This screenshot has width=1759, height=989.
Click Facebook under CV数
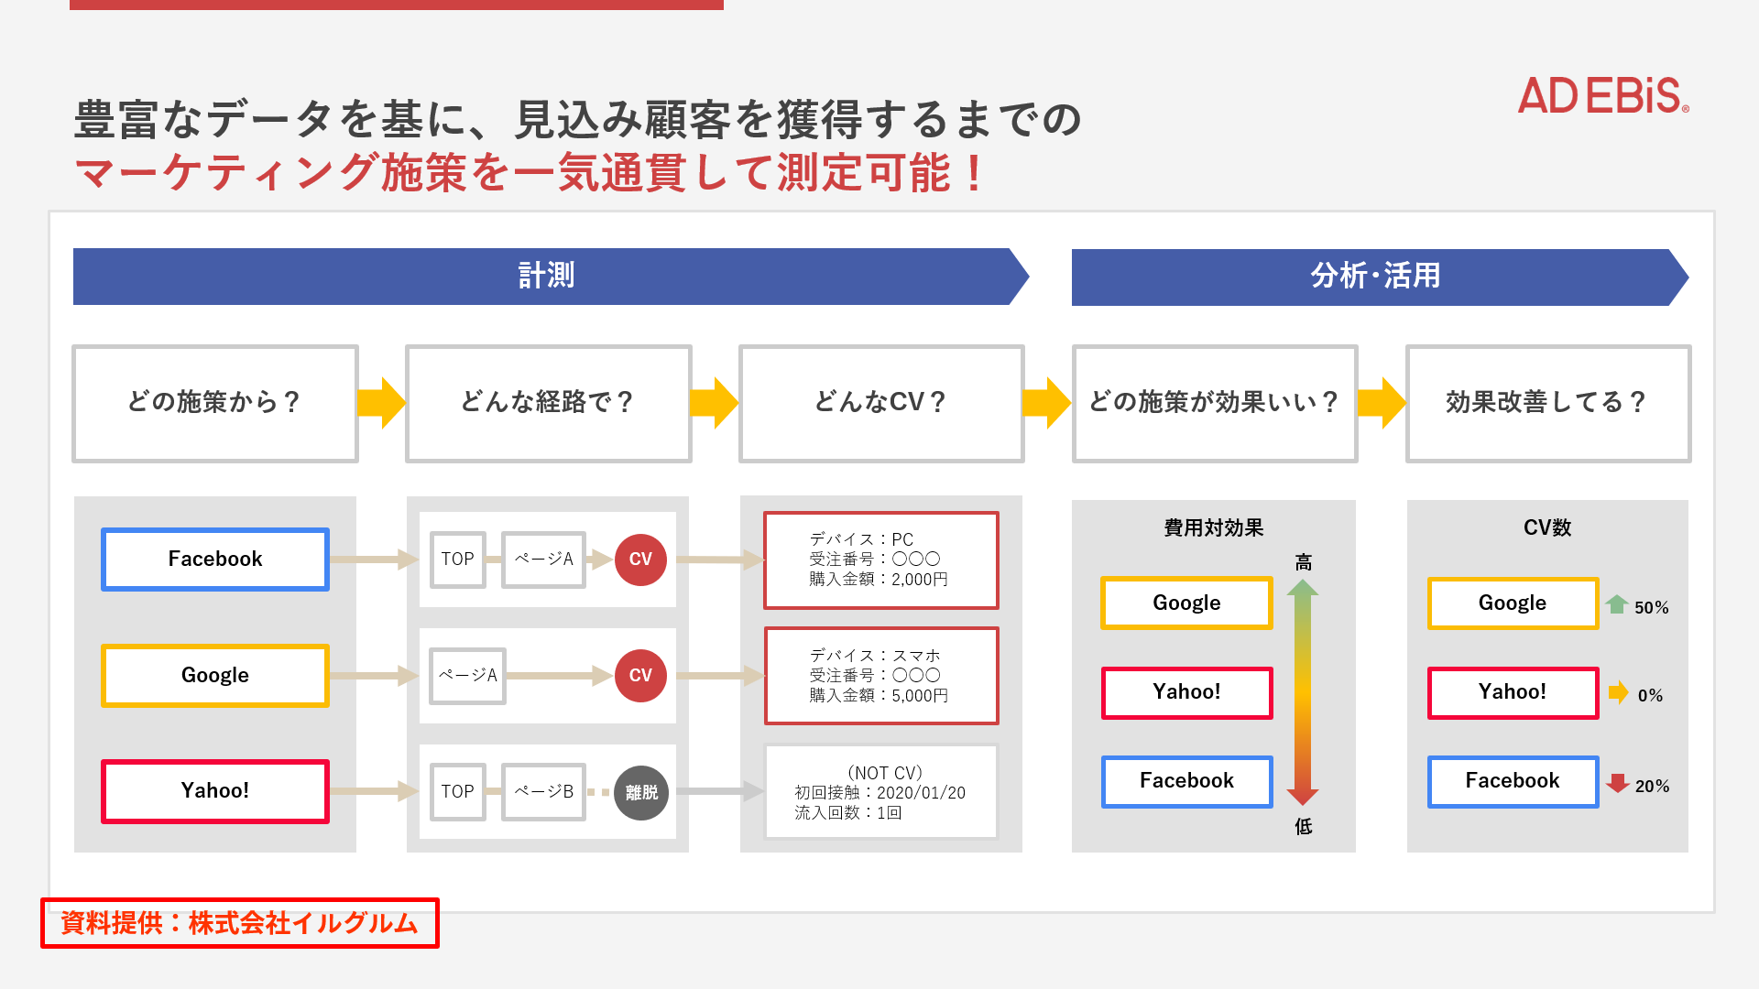[1513, 781]
